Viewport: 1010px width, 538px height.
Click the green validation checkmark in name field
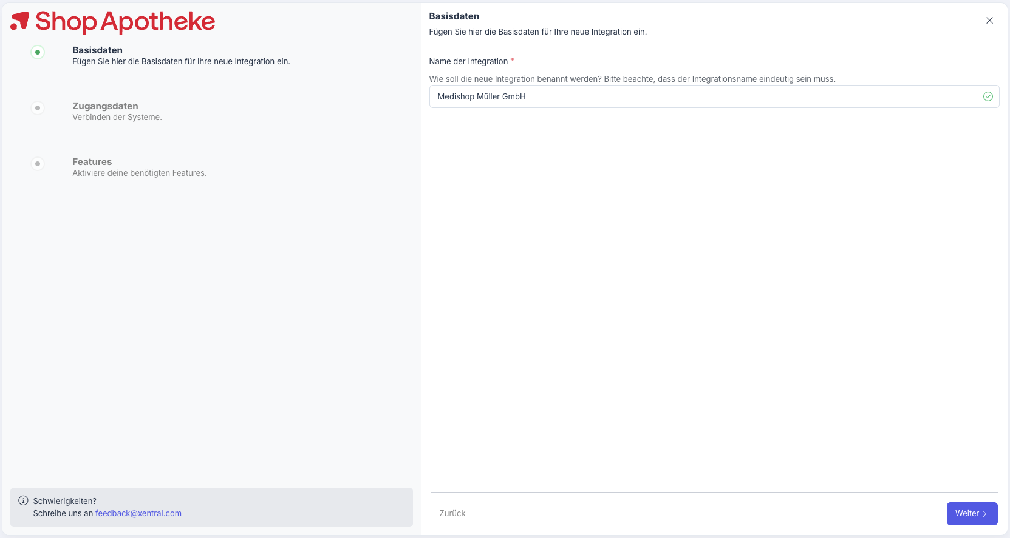[x=988, y=96]
